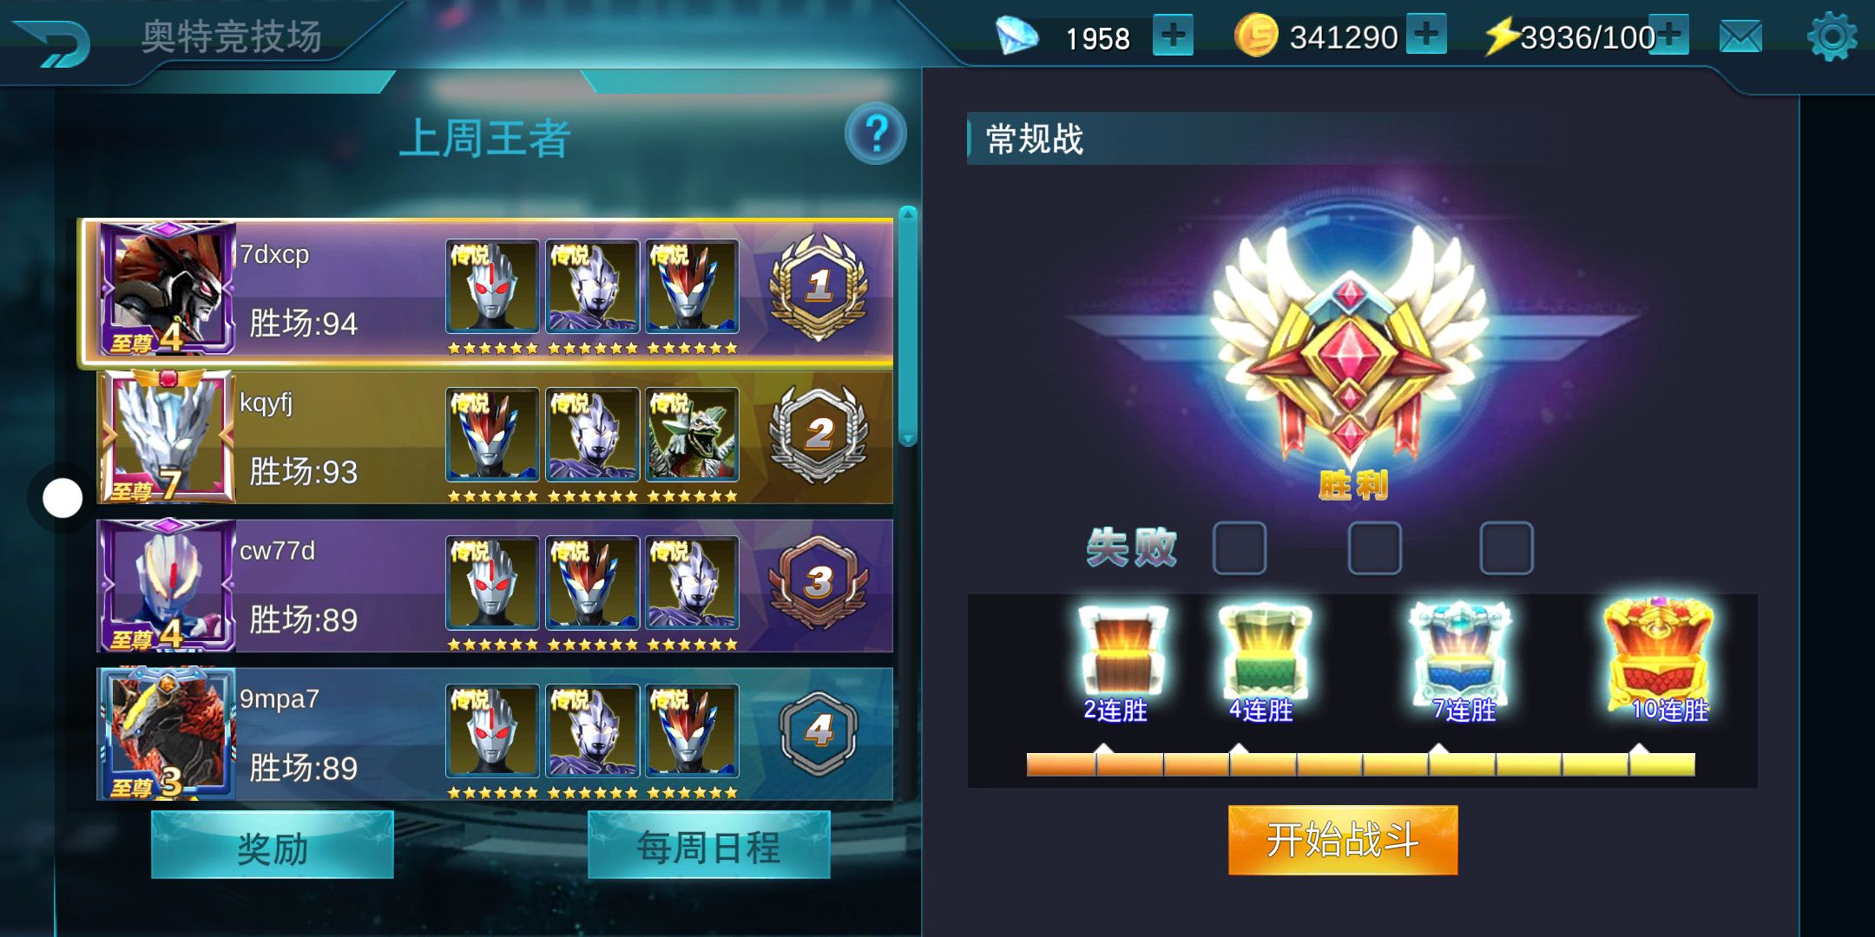This screenshot has height=937, width=1875.
Task: Open the settings gear icon
Action: (1832, 36)
